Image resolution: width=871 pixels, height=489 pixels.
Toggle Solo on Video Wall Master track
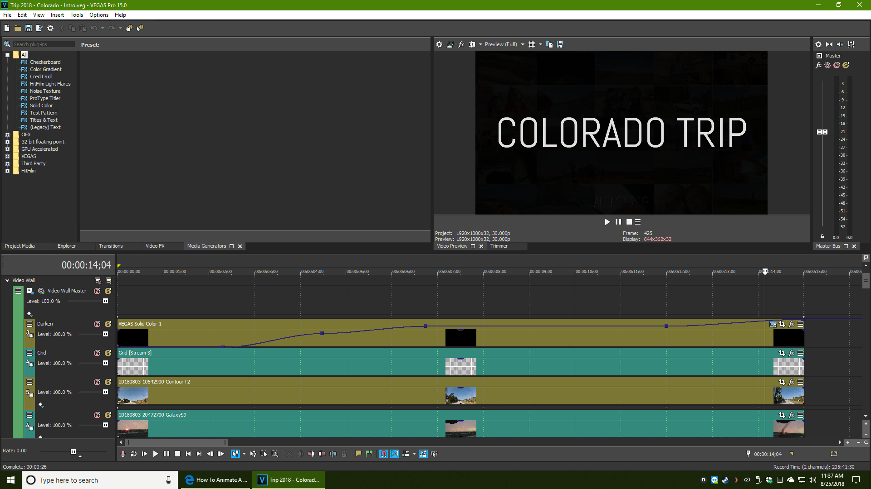pyautogui.click(x=108, y=291)
